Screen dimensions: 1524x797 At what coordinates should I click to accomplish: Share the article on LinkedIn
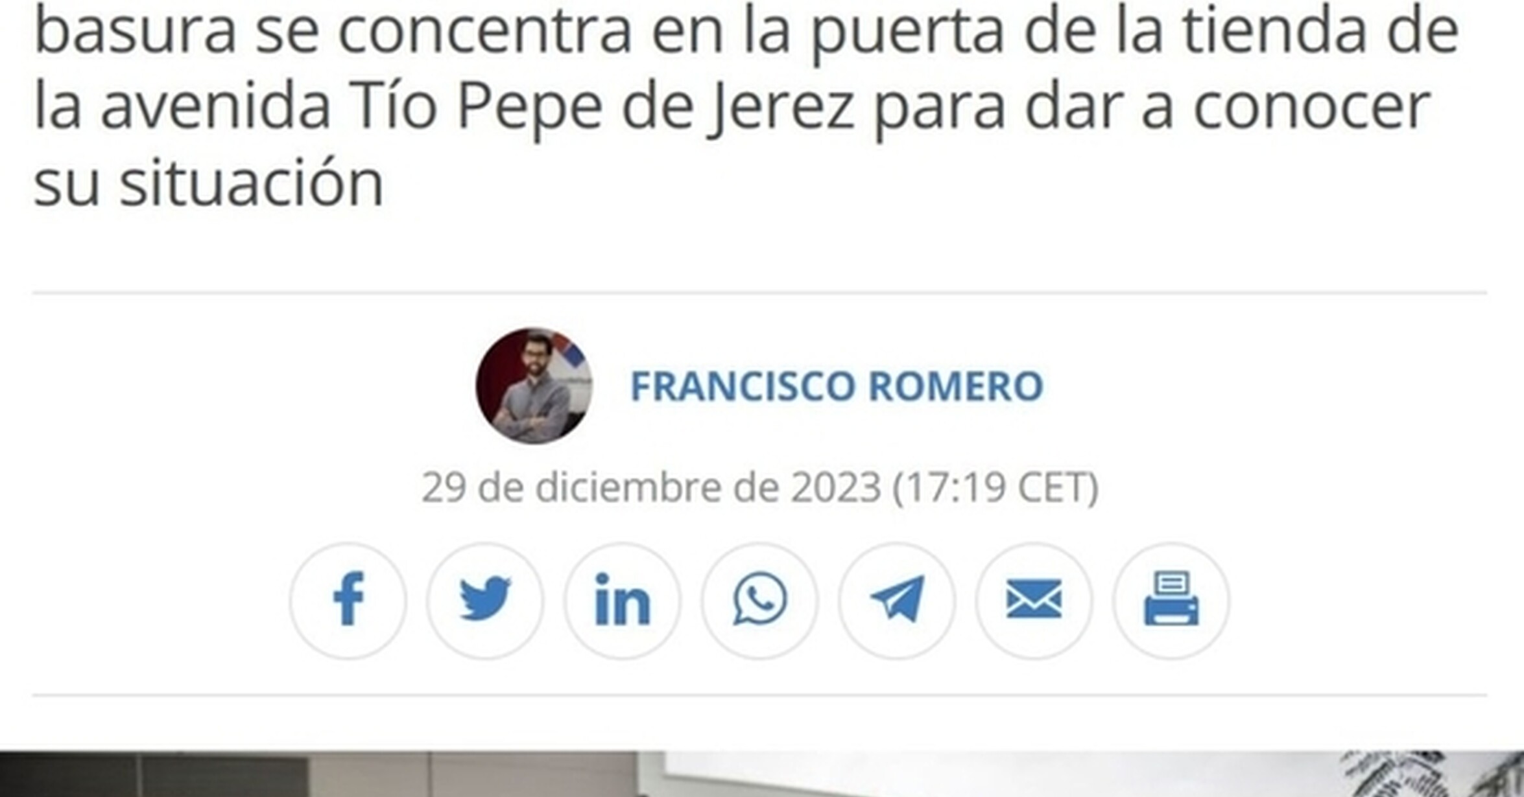click(623, 601)
